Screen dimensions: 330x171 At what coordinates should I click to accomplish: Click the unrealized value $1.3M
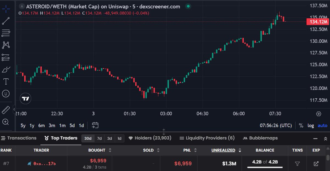coord(229,164)
